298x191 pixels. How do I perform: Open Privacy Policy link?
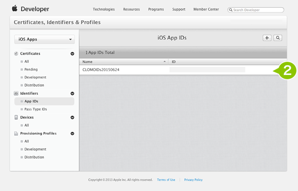193,180
